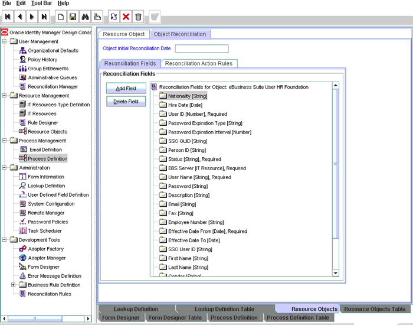Screen dimensions: 413x325
Task: Go to previous record arrow icon
Action: [x=19, y=17]
